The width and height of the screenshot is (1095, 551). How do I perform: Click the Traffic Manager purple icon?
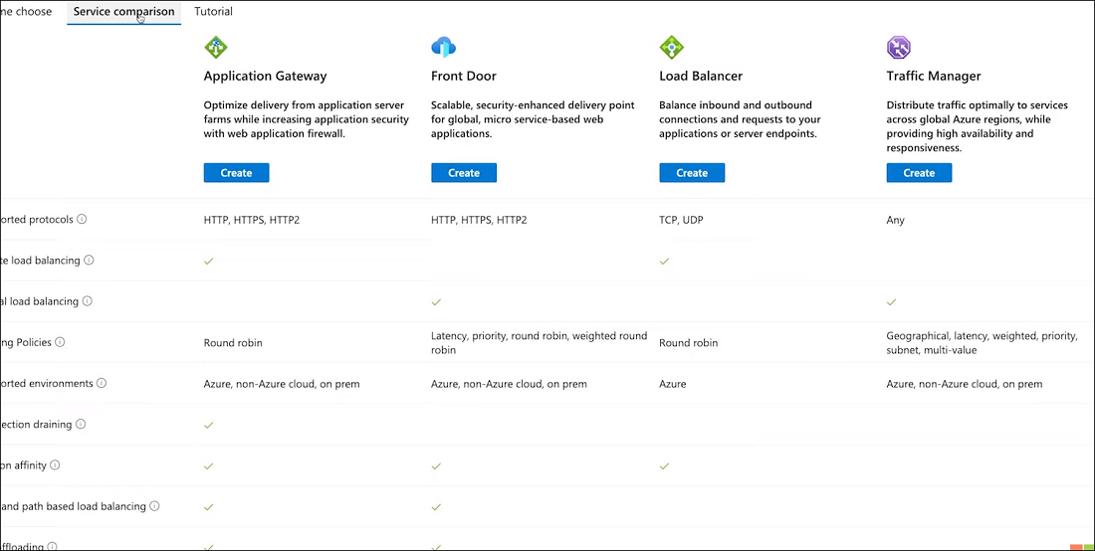899,47
